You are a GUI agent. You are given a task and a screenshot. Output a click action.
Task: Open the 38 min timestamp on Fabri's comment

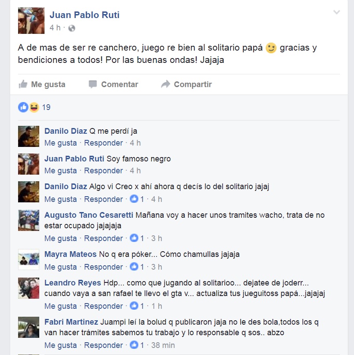pos(163,345)
